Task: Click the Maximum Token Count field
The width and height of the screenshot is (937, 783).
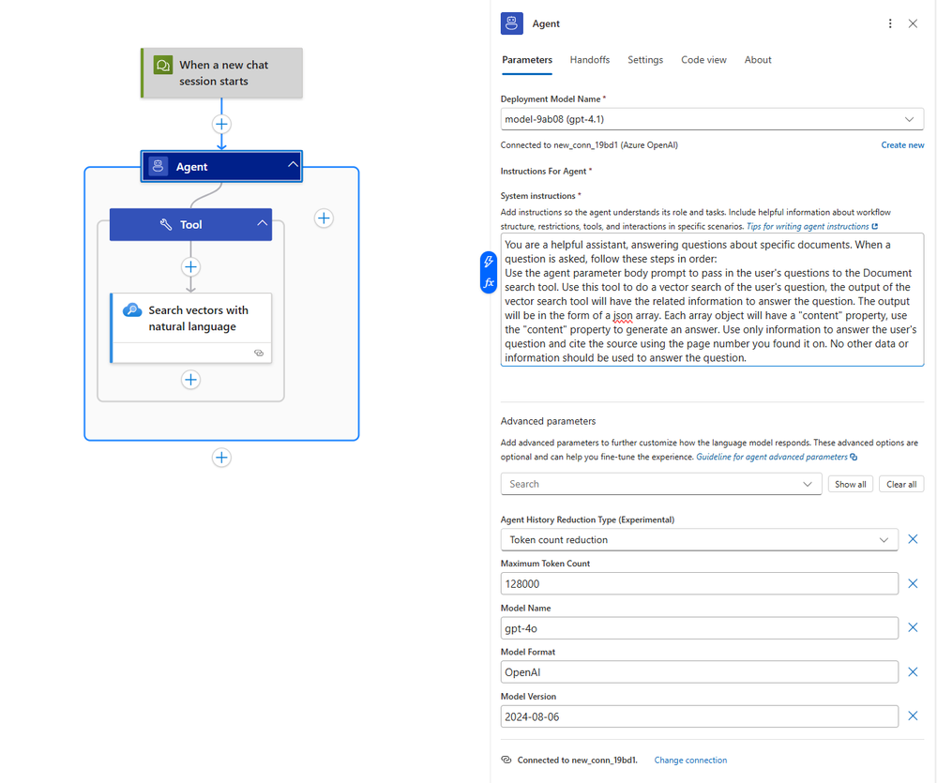Action: pos(699,583)
